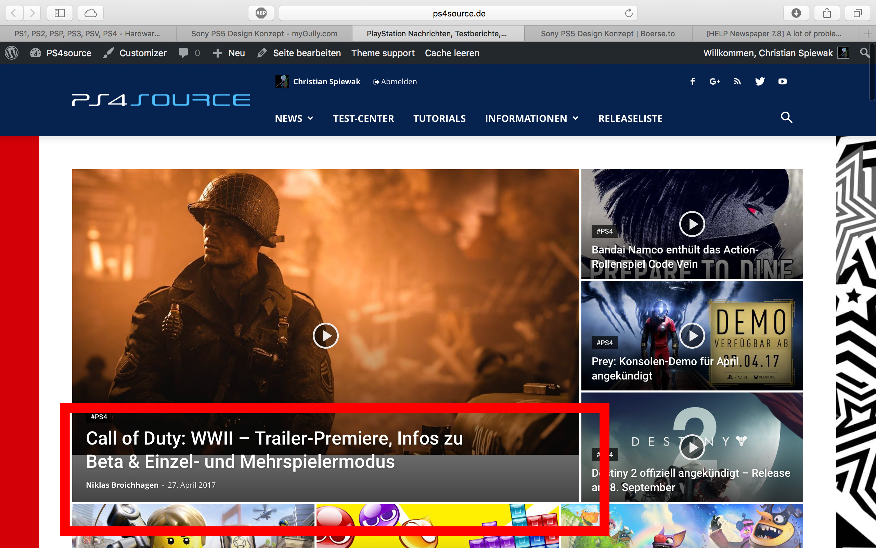Screen dimensions: 876x548
Task: Play the Prey demo video
Action: tap(692, 336)
